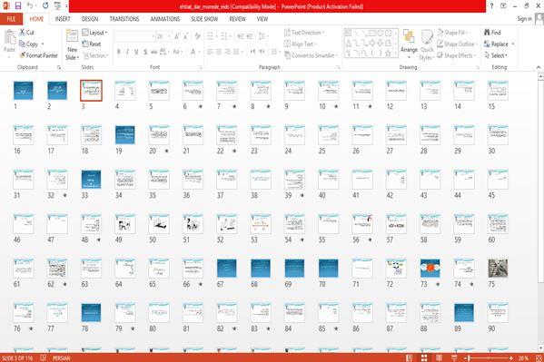Switch to Slide Sorter view icon
544x362 pixels.
click(x=424, y=357)
